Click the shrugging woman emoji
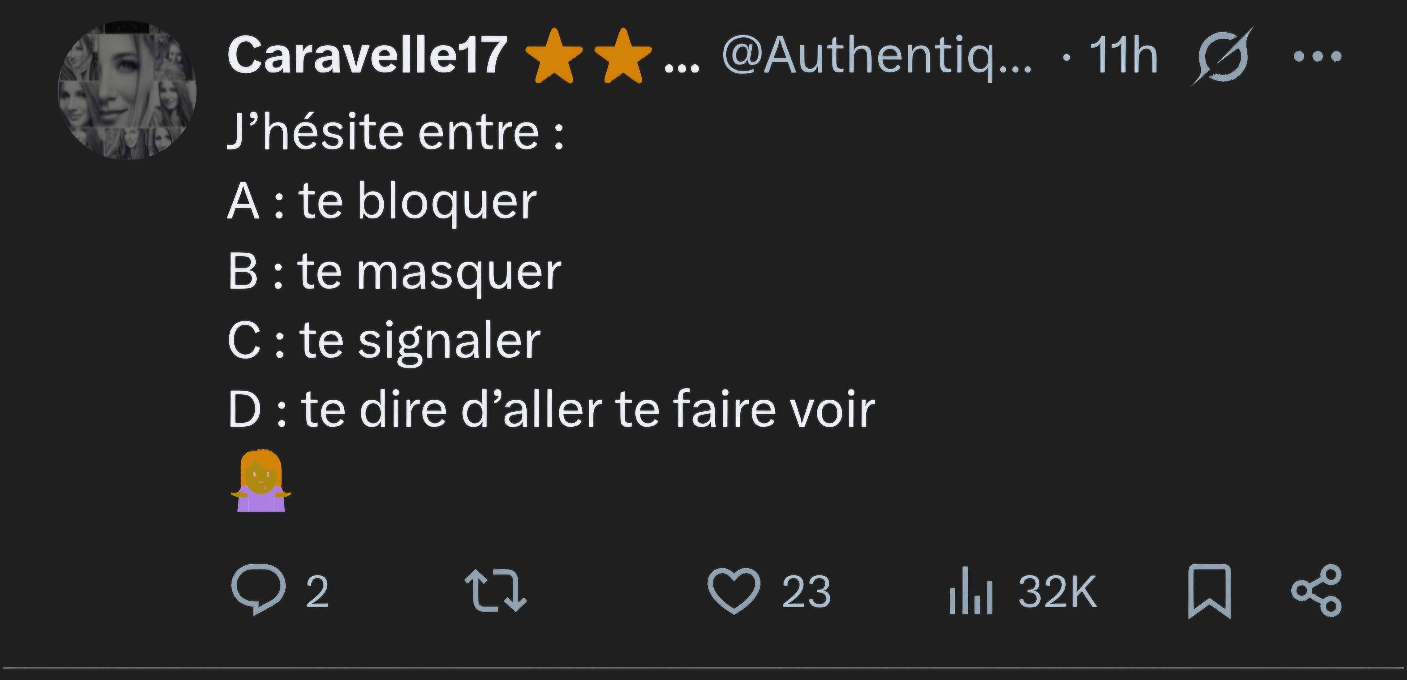This screenshot has width=1407, height=680. click(261, 481)
